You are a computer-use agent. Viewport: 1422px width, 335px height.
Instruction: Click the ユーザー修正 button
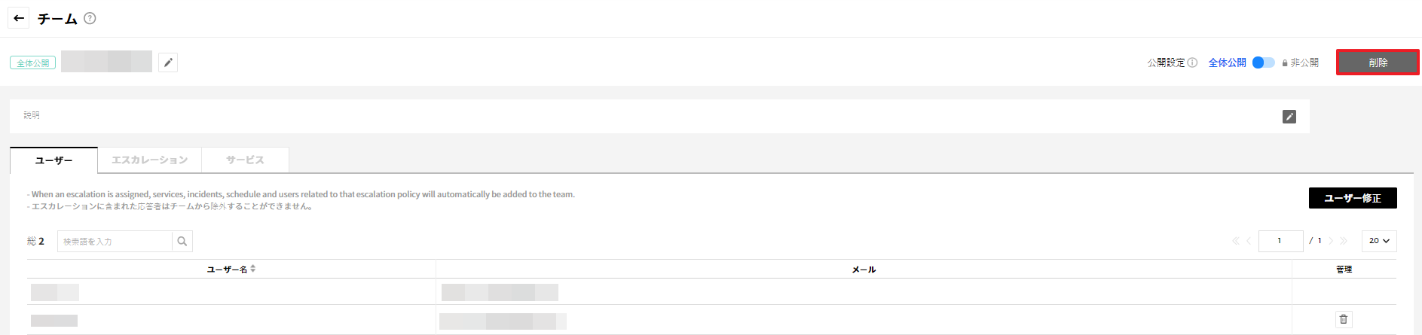coord(1353,198)
